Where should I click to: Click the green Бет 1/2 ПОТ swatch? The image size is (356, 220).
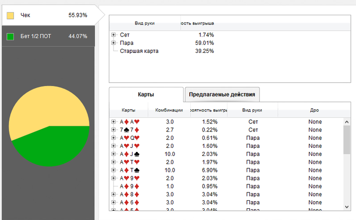click(x=10, y=37)
